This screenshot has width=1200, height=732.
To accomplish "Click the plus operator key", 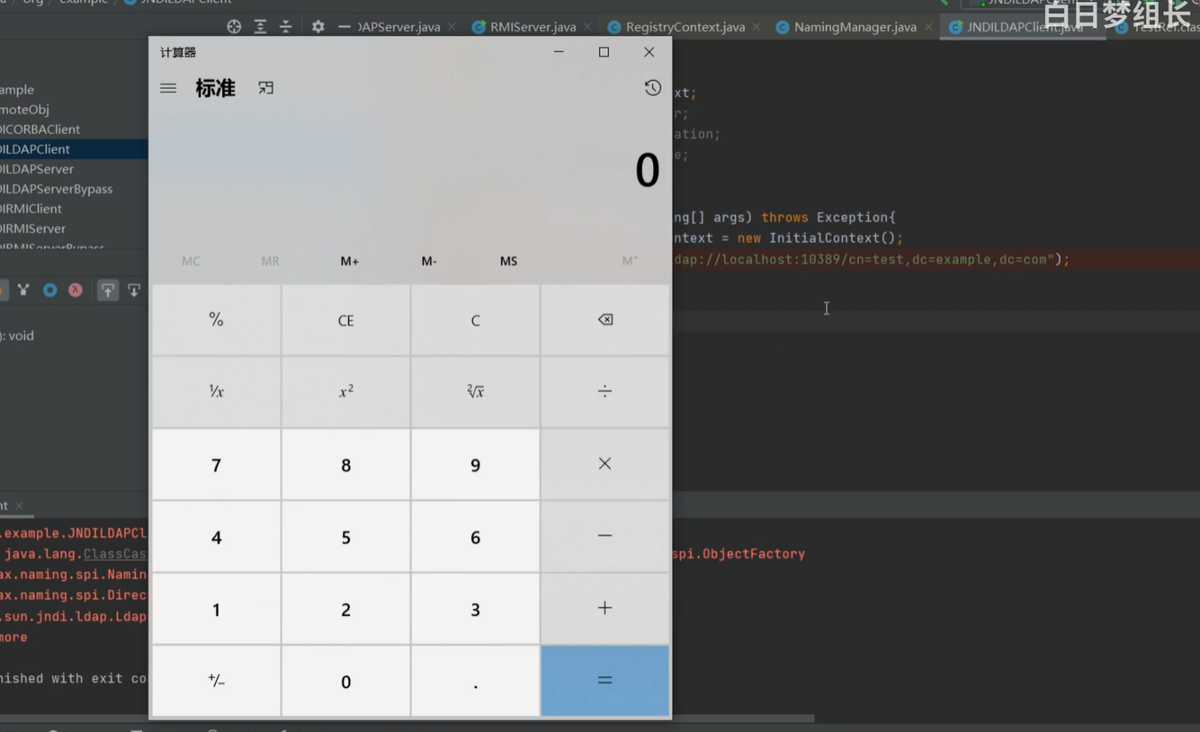I will [605, 609].
